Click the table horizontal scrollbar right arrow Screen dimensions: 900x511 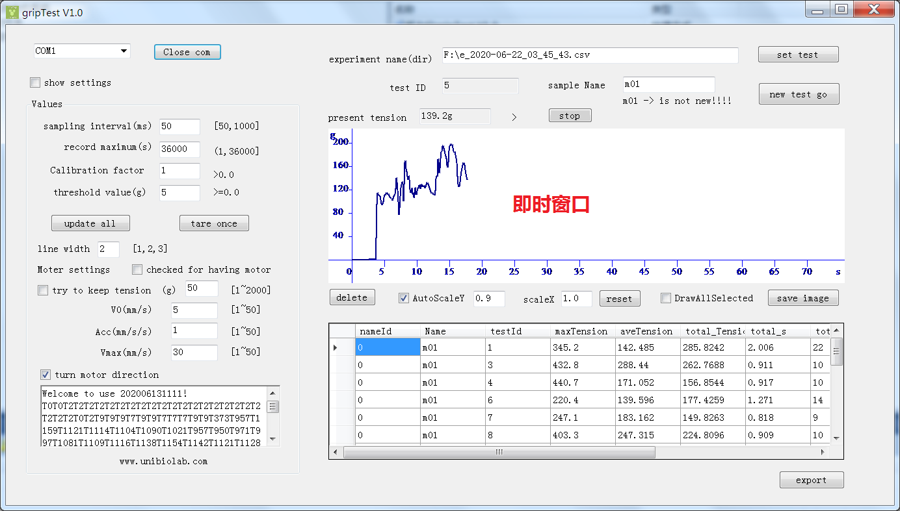pos(823,452)
